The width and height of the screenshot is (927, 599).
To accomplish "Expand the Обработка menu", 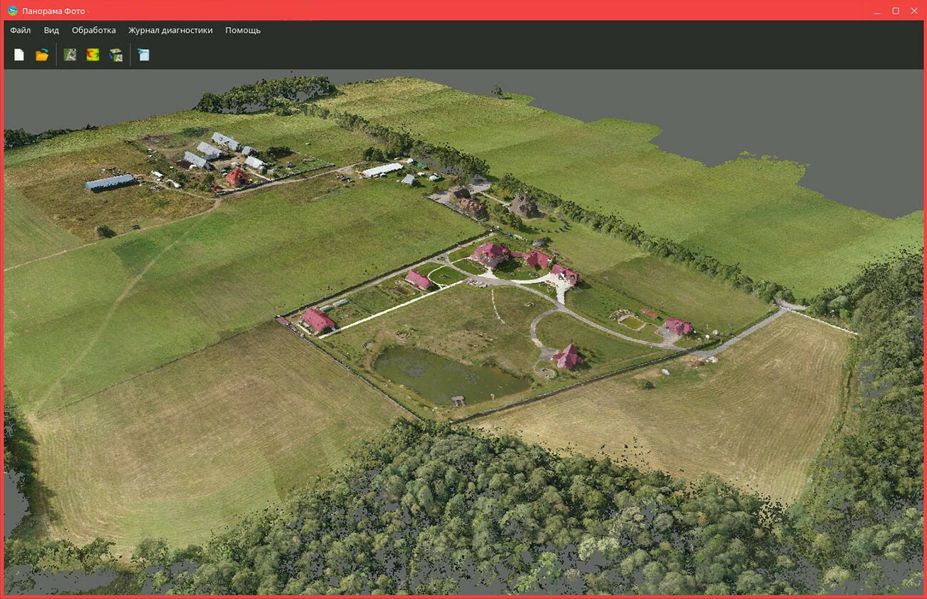I will [x=93, y=31].
